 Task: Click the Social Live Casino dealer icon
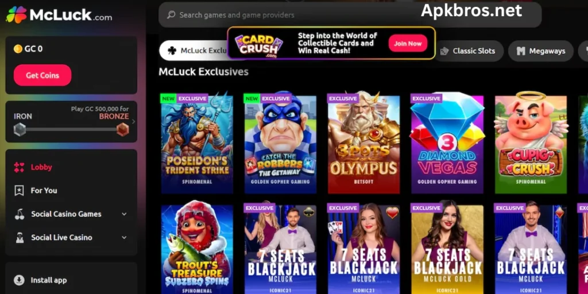pos(19,237)
